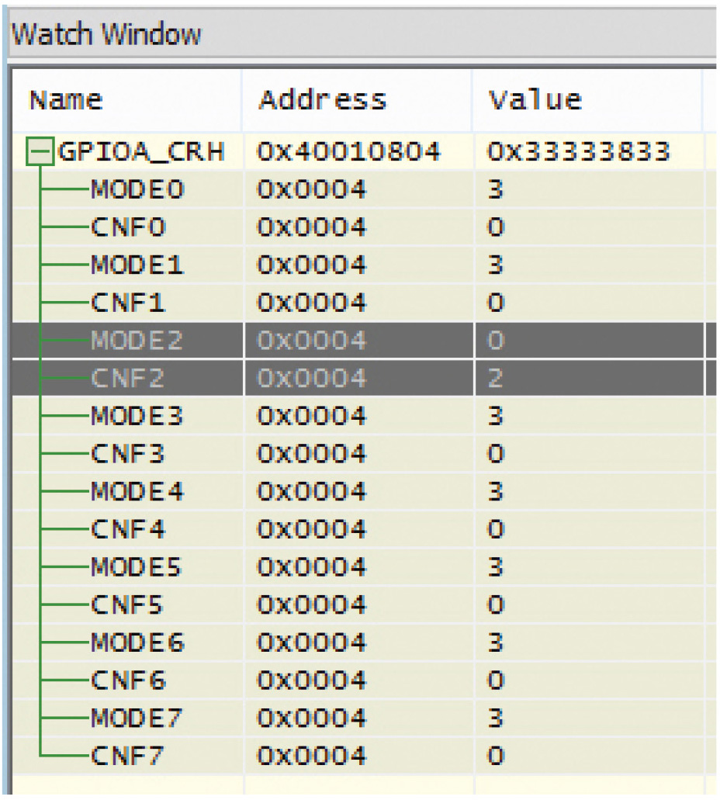
Task: Select the CNF4 bitfield row
Action: pos(364,529)
